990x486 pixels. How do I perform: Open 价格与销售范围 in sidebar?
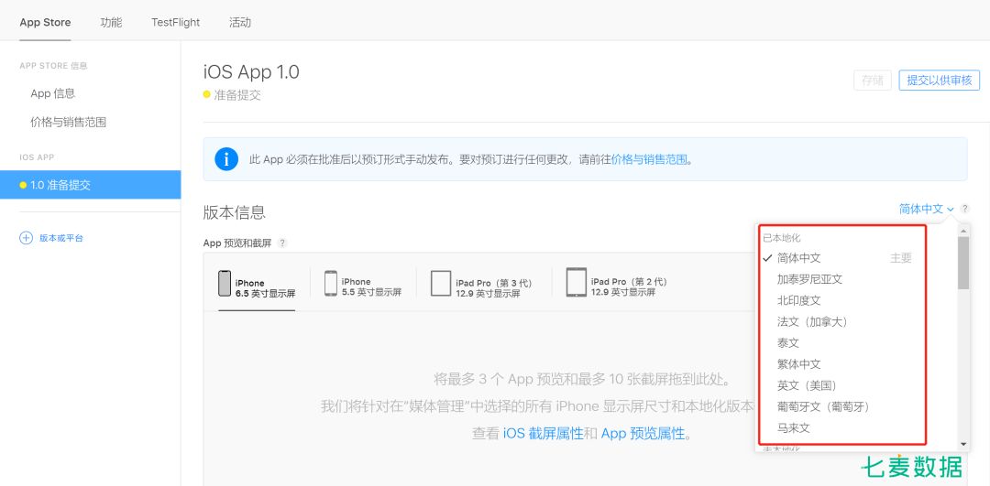tap(68, 123)
